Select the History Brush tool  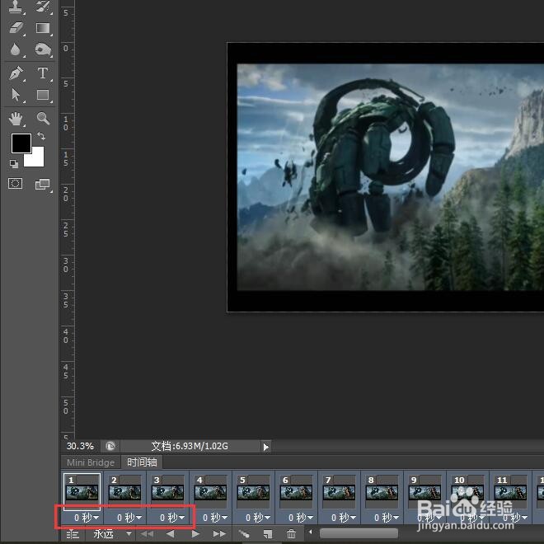43,7
